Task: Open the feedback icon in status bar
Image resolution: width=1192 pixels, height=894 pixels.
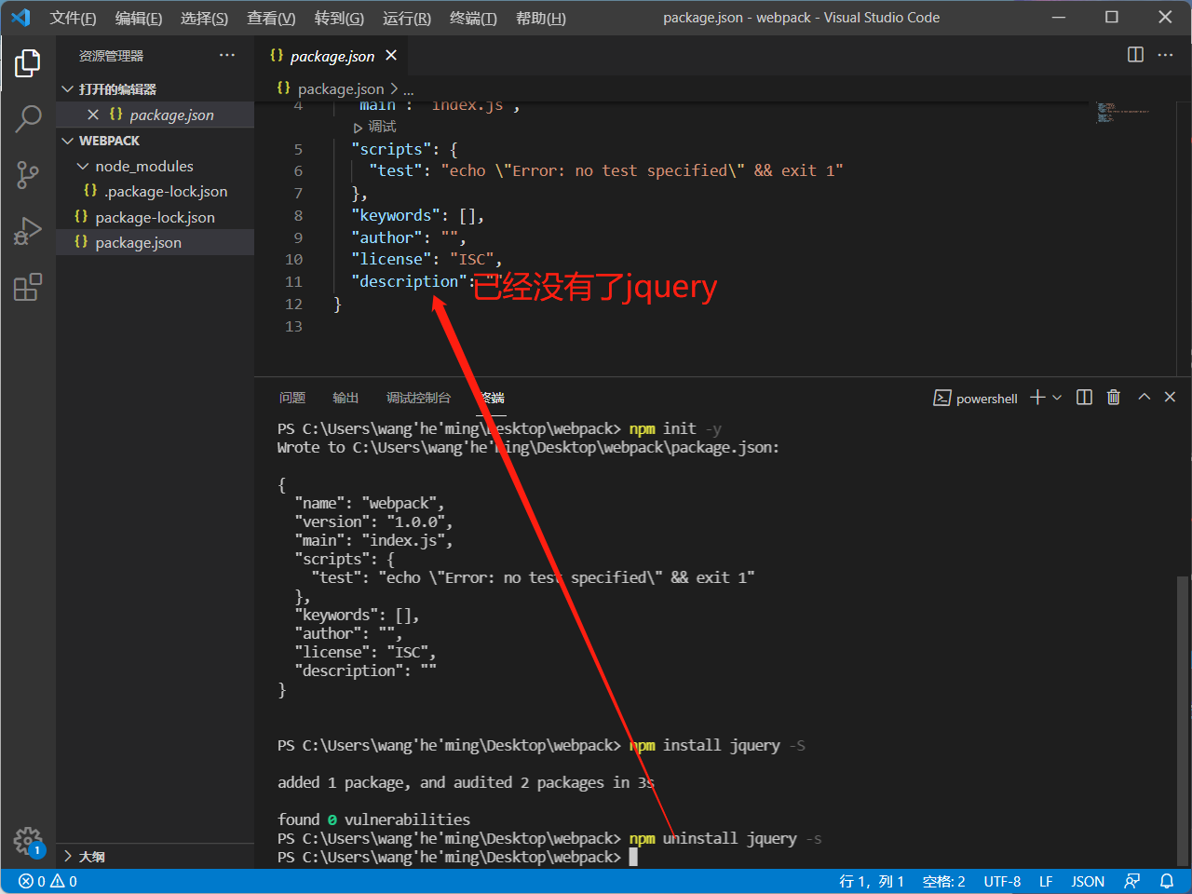Action: (x=1132, y=881)
